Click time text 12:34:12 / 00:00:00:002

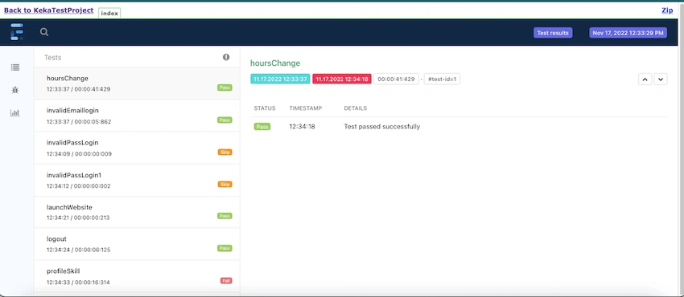coord(79,186)
